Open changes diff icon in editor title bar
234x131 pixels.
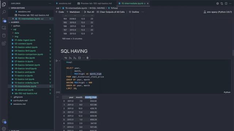(x=222, y=3)
